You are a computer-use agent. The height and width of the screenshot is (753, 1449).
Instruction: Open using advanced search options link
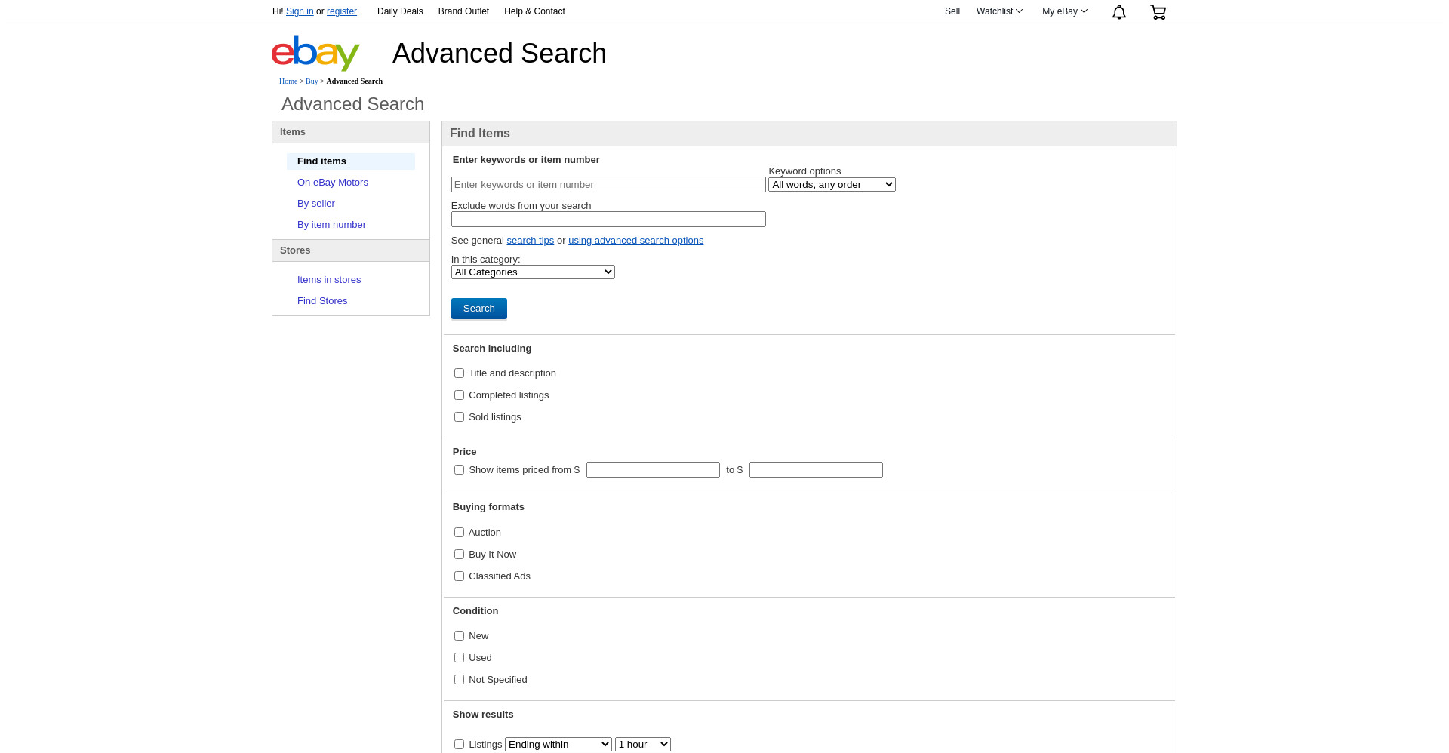point(635,241)
